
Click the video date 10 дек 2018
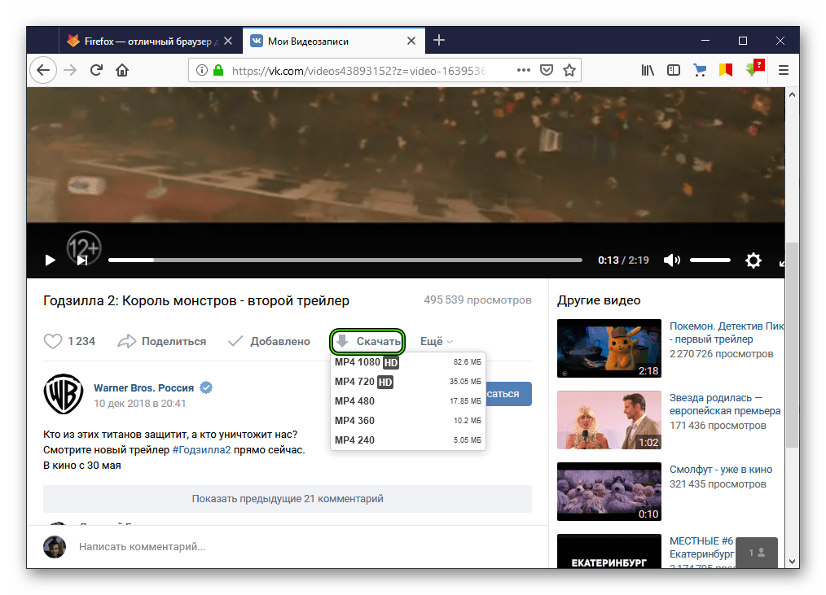coord(140,404)
